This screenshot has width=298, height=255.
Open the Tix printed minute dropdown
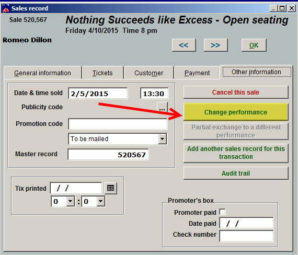point(101,201)
